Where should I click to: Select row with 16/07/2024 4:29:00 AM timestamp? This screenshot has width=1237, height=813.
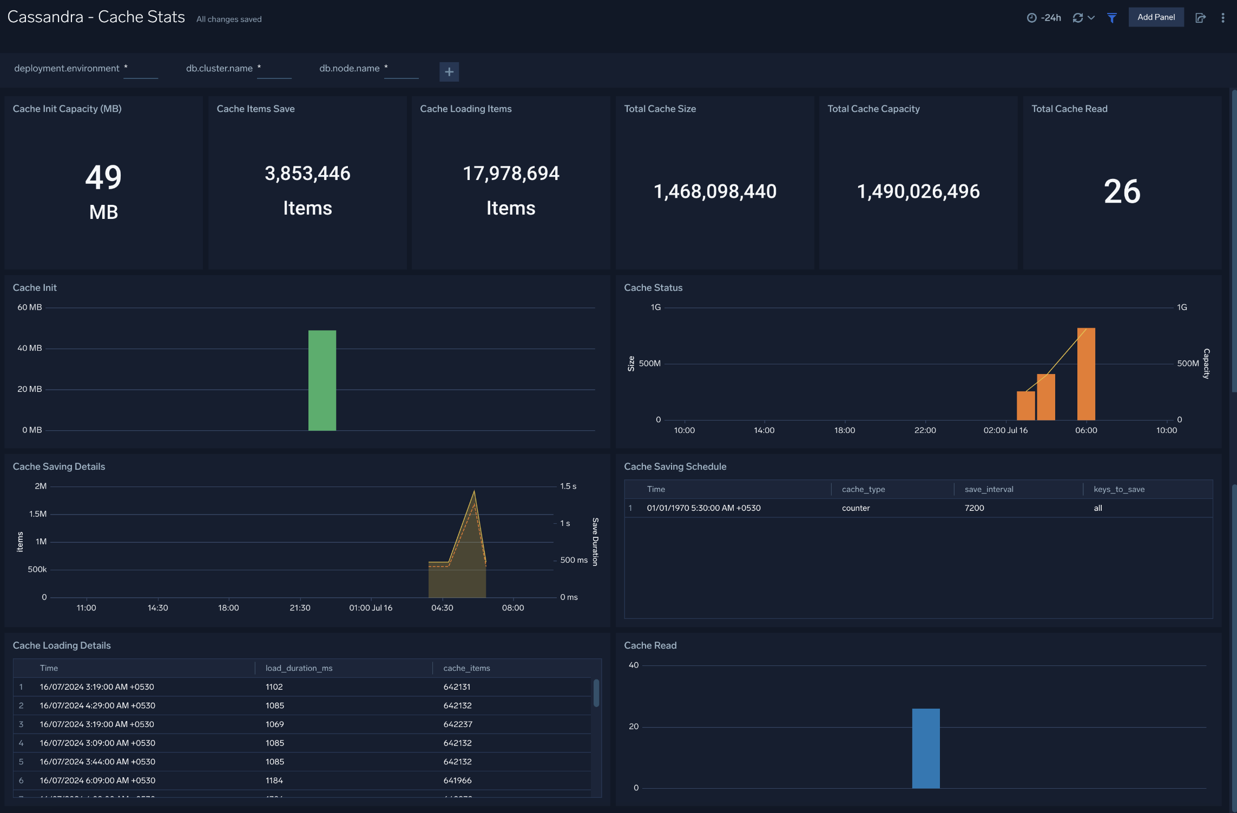302,705
